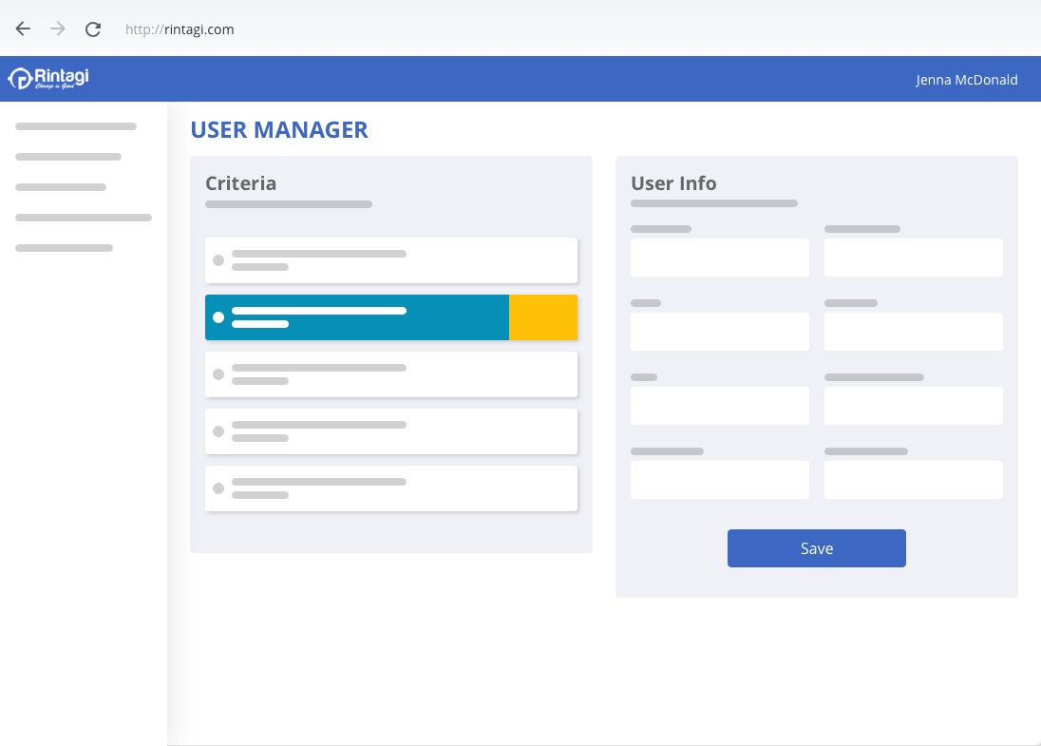Click the browser refresh icon

tap(92, 29)
